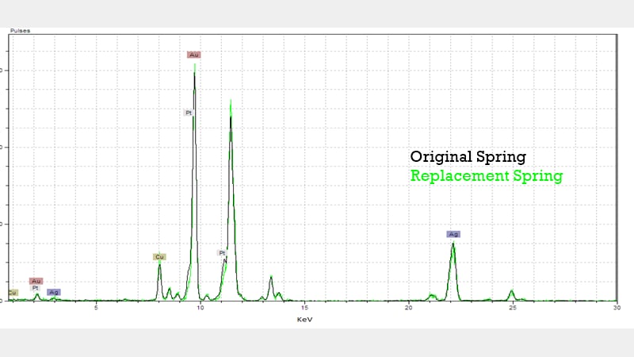Click the 5 tick label on x-axis

pyautogui.click(x=96, y=308)
